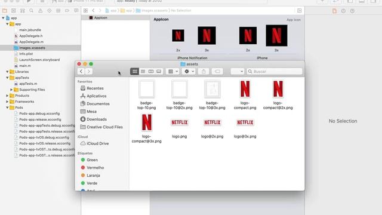Image resolution: width=382 pixels, height=215 pixels.
Task: Click the Buscar search field in Finder
Action: tap(275, 72)
